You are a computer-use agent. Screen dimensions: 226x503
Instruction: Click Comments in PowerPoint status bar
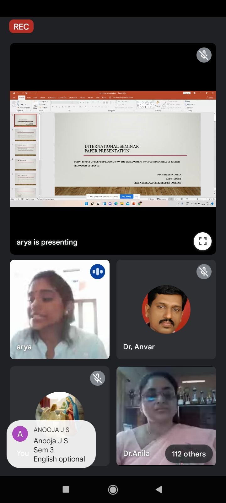pyautogui.click(x=161, y=199)
